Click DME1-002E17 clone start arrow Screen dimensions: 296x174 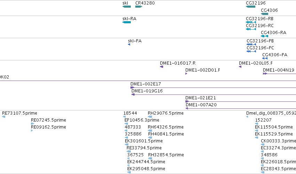point(132,88)
